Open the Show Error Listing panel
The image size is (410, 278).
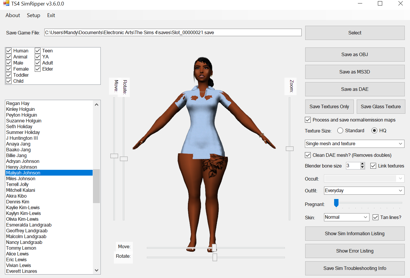[x=354, y=251]
